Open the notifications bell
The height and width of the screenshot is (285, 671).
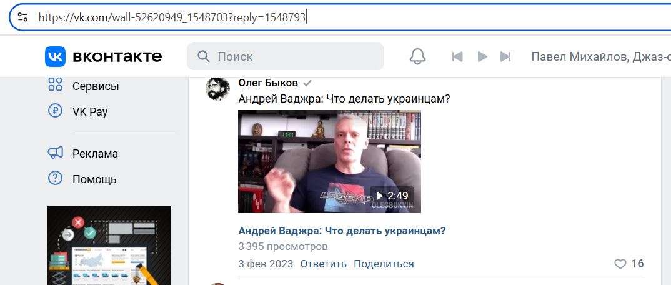coord(417,56)
